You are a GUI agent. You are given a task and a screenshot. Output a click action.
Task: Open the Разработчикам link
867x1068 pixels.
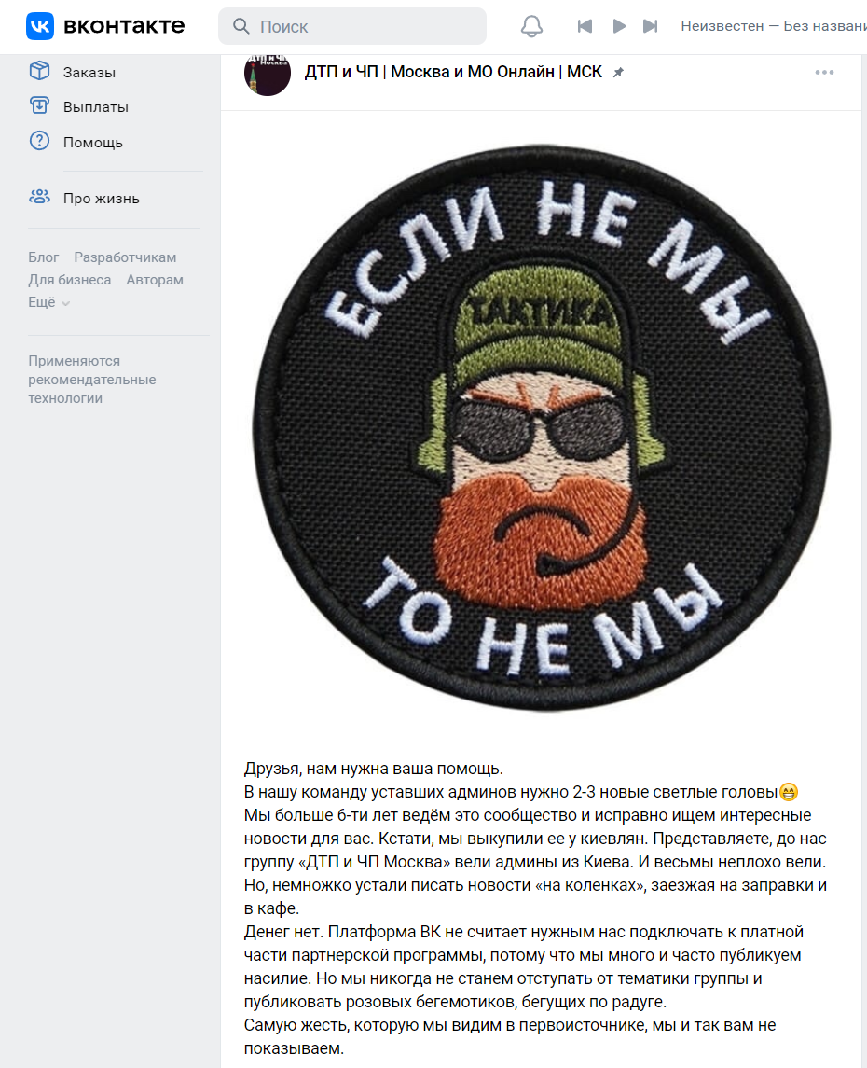point(125,257)
